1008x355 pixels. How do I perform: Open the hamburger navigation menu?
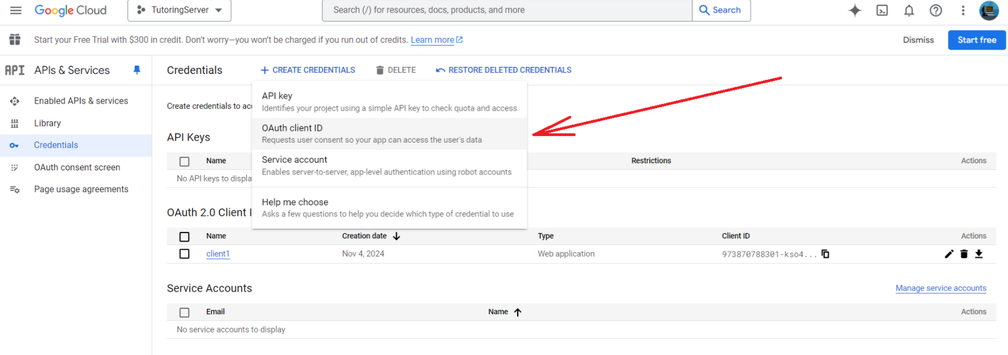[16, 10]
